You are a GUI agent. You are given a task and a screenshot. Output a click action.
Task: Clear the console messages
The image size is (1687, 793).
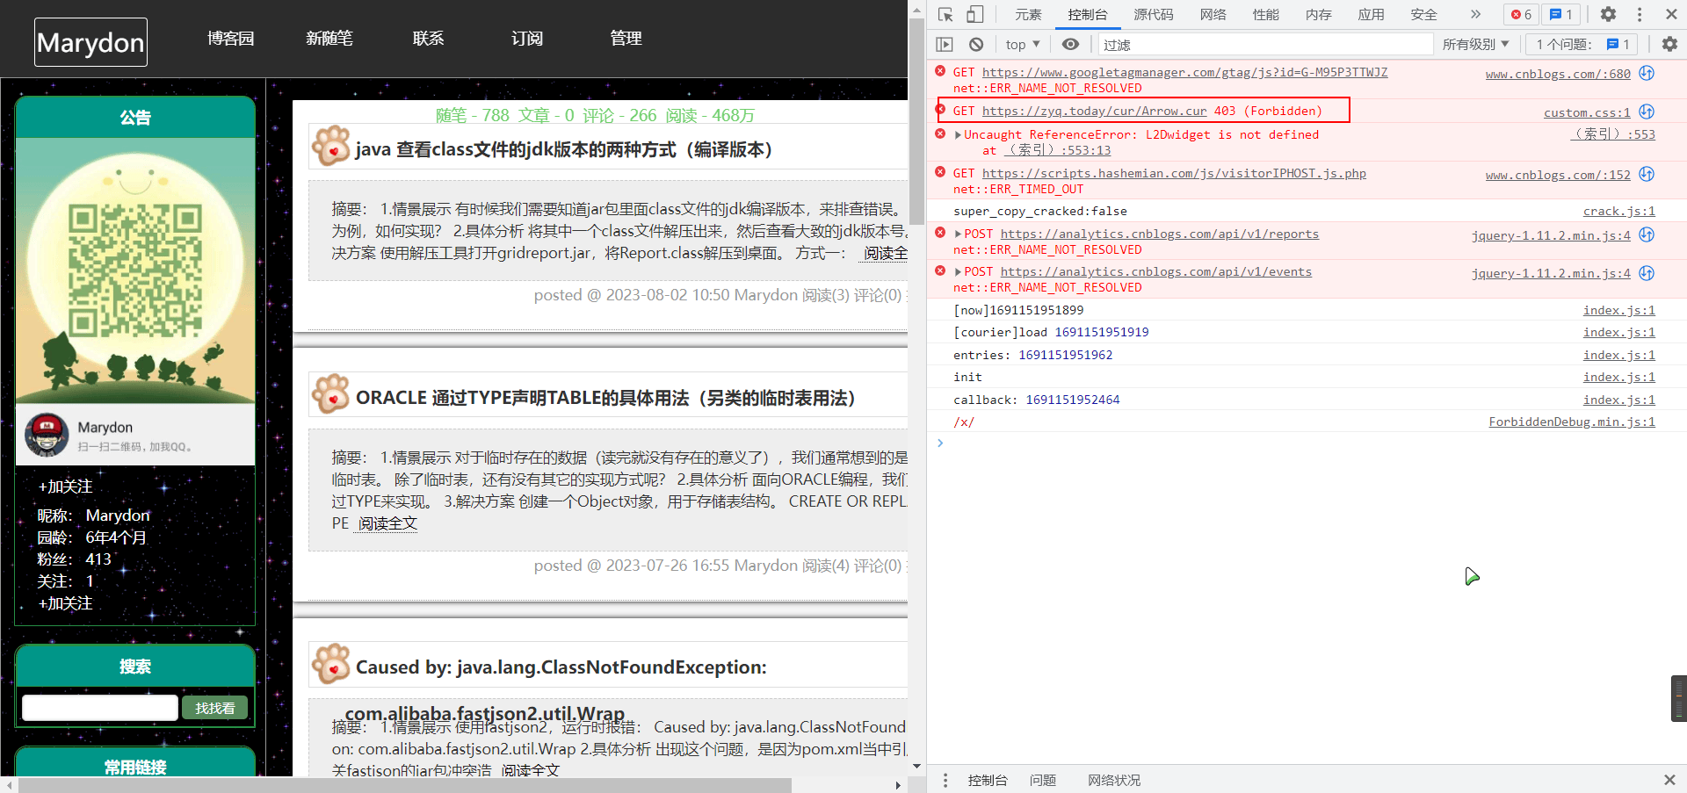pyautogui.click(x=975, y=44)
